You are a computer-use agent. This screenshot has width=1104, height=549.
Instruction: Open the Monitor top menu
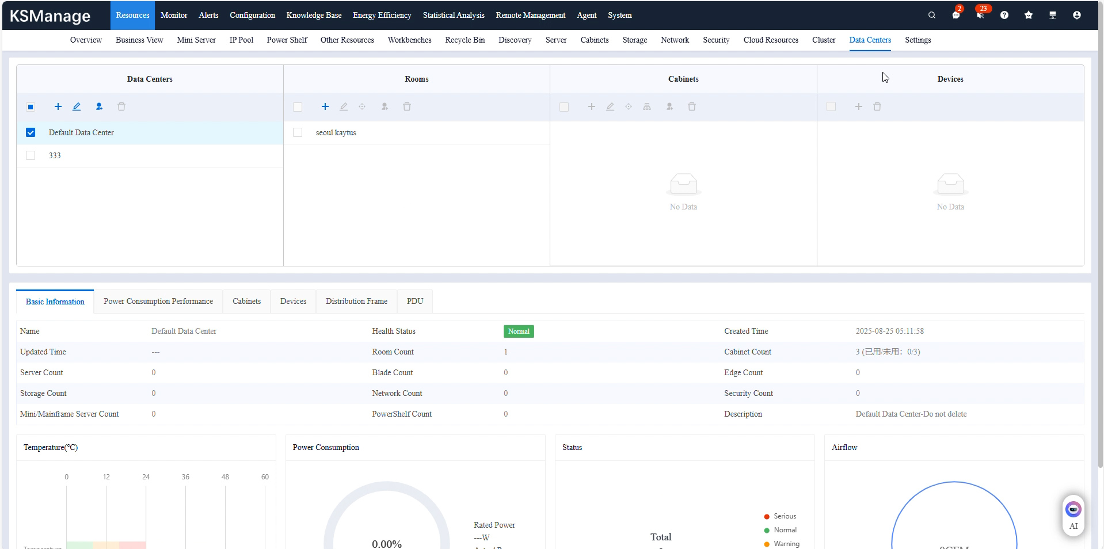(x=174, y=16)
